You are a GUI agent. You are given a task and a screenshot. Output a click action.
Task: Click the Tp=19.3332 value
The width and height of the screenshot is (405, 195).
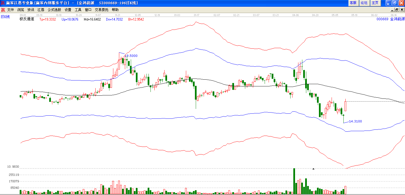(48, 19)
